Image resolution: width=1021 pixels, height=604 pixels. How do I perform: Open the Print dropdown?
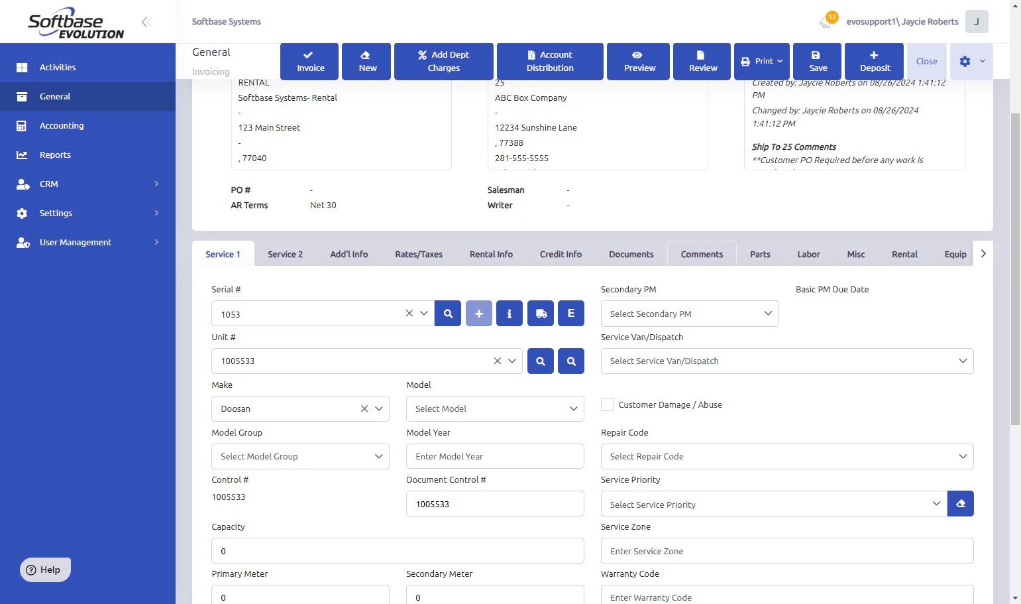click(762, 62)
